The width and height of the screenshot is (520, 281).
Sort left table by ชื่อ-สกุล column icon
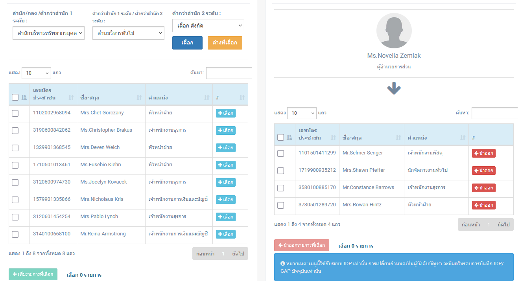[139, 97]
